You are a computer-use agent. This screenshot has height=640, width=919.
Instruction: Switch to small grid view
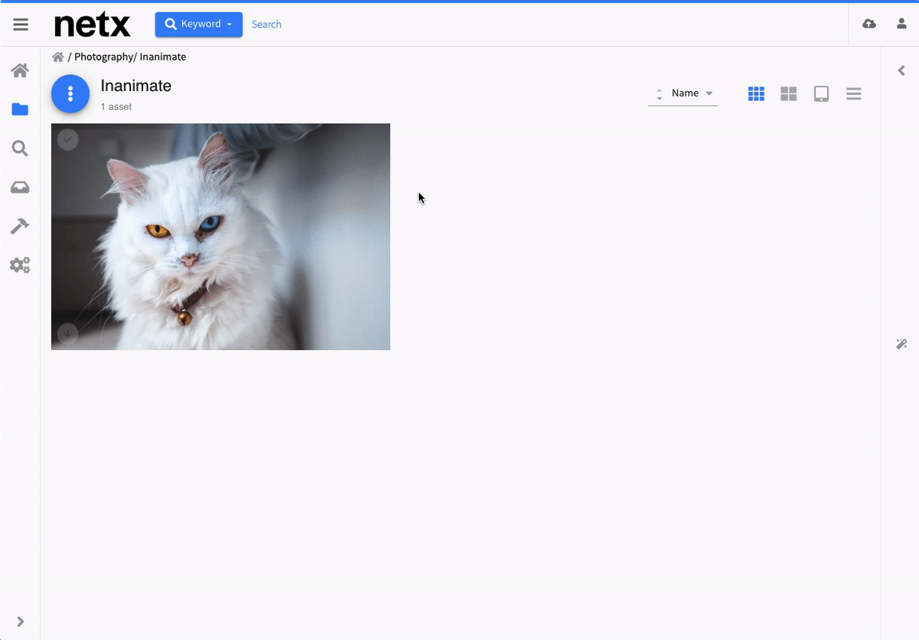pyautogui.click(x=756, y=93)
